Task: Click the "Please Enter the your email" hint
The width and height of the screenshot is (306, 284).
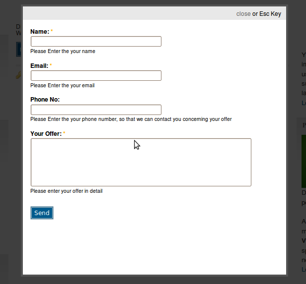Action: pyautogui.click(x=62, y=85)
